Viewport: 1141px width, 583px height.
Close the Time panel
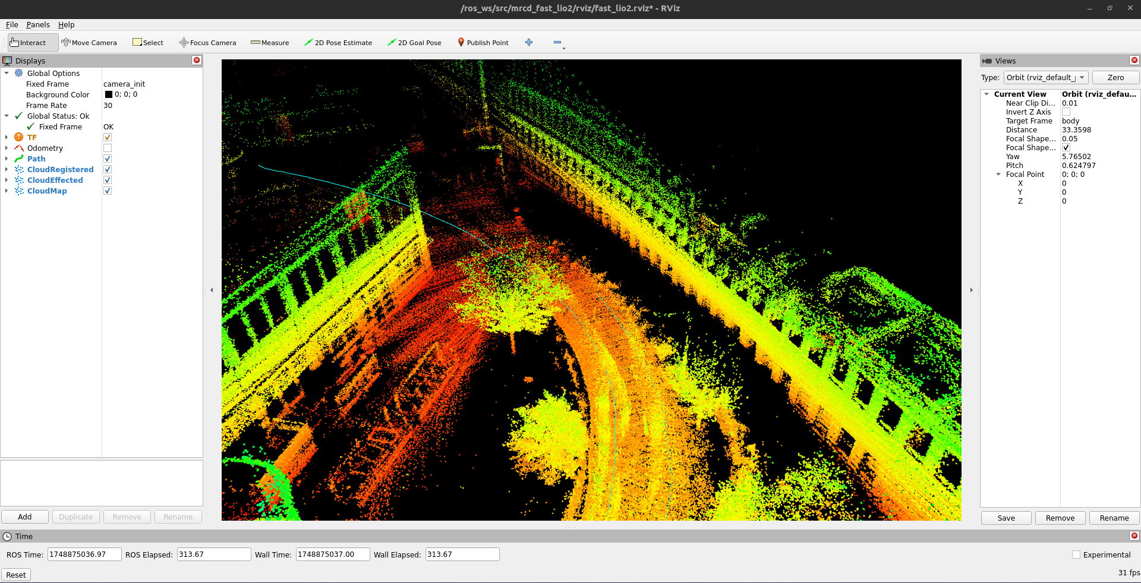click(1134, 536)
